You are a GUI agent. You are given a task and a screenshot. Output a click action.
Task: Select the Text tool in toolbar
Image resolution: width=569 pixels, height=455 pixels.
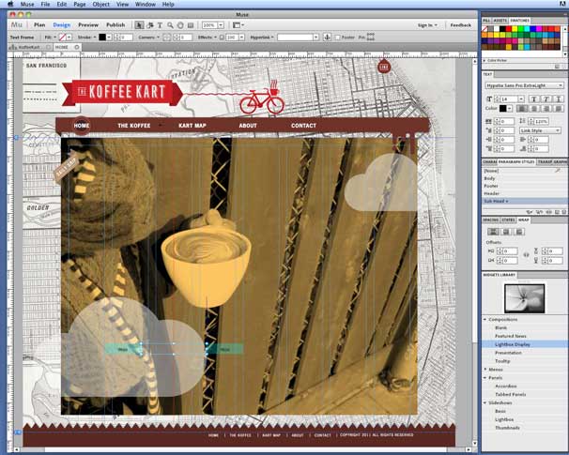(160, 25)
